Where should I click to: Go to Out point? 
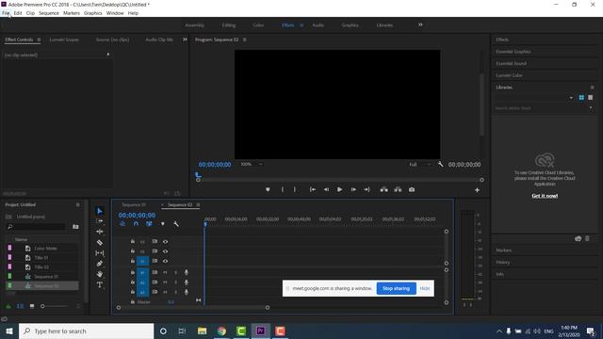coord(367,189)
